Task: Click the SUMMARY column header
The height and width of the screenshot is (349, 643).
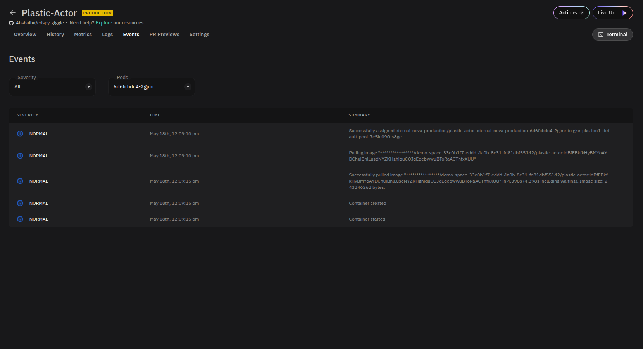Action: pyautogui.click(x=359, y=115)
